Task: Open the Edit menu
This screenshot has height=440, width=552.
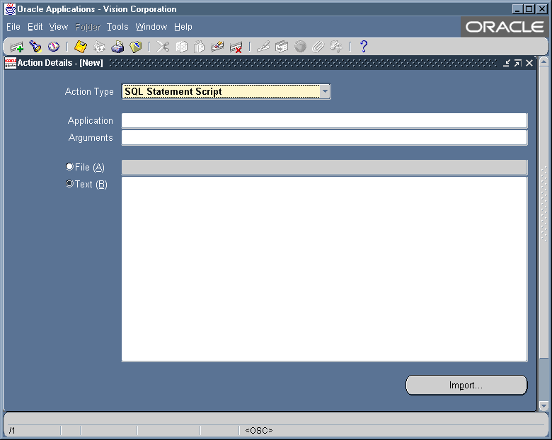Action: [x=35, y=27]
